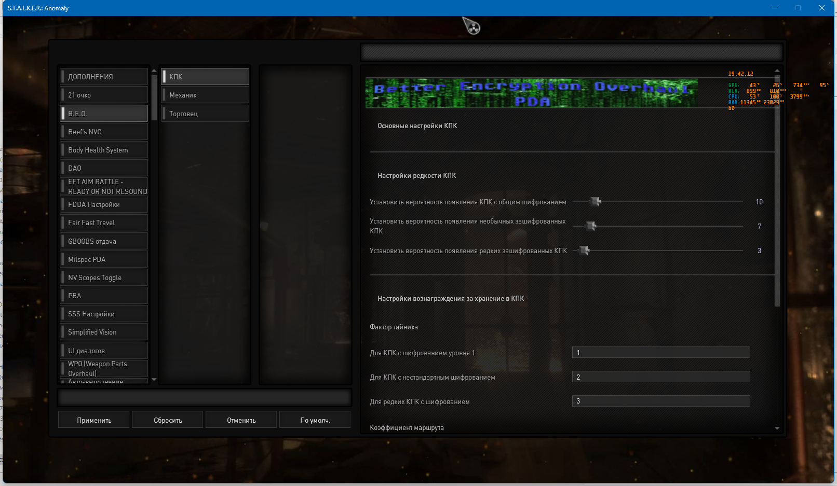This screenshot has height=486, width=837.
Task: Click the Better Encryption Overhaul PDA banner
Action: coord(531,93)
